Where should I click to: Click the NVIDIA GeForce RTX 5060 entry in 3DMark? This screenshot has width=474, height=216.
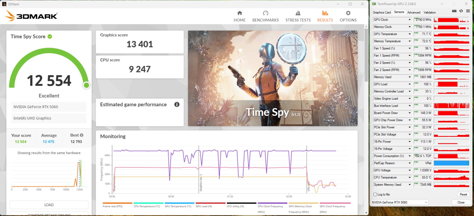point(49,107)
